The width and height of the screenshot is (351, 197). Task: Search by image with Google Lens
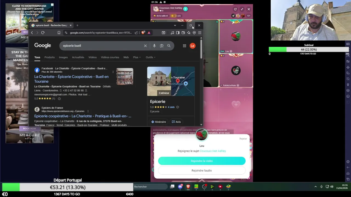point(162,46)
